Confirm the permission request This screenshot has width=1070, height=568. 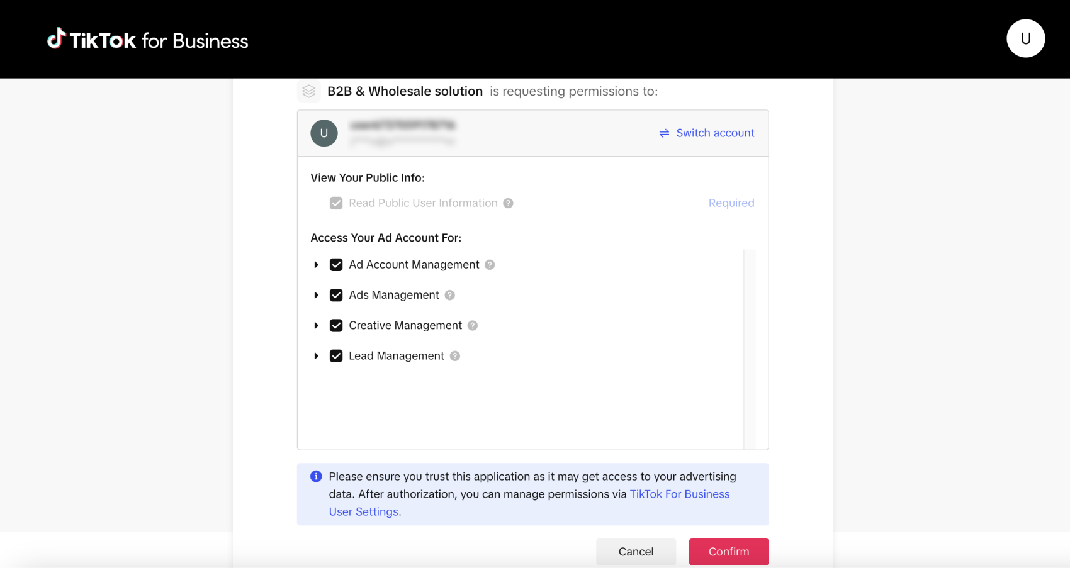[729, 552]
